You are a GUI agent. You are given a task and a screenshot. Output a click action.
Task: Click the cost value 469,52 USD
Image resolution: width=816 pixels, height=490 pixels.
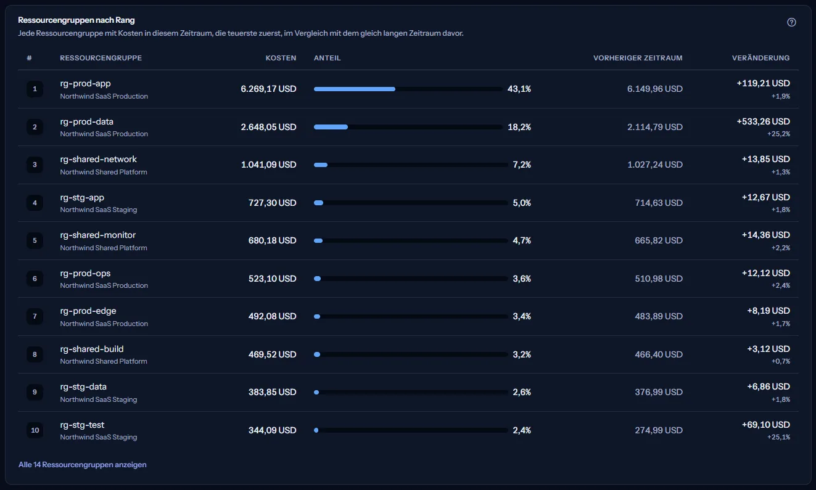coord(272,354)
